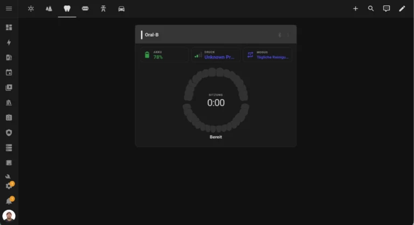Viewport: 414px width, 225px height.
Task: Open the Druck pressure chip
Action: click(216, 55)
